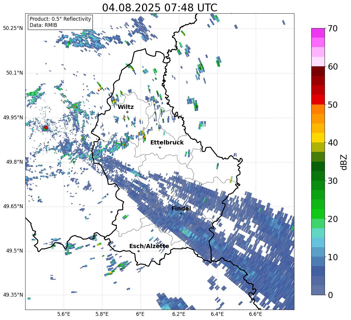Screen dimensions: 351x320
Task: Click the Wiltz cross marker
Action: [127, 112]
